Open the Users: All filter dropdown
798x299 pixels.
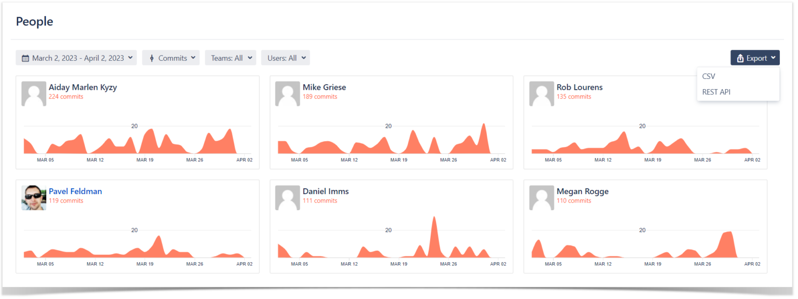coord(285,58)
